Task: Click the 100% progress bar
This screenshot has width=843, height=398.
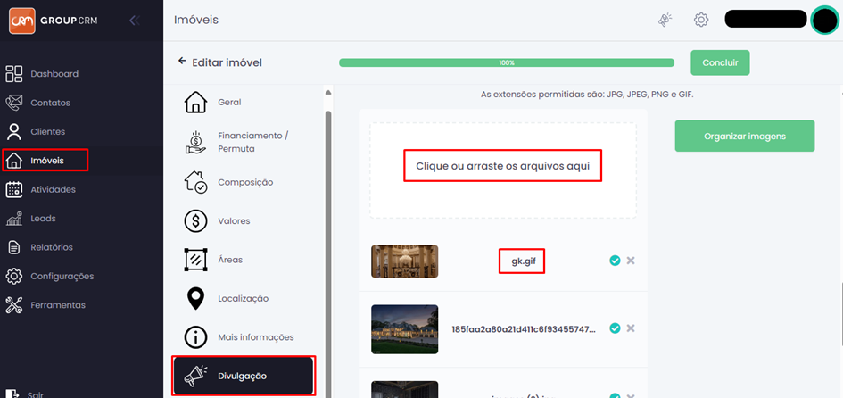Action: point(507,63)
